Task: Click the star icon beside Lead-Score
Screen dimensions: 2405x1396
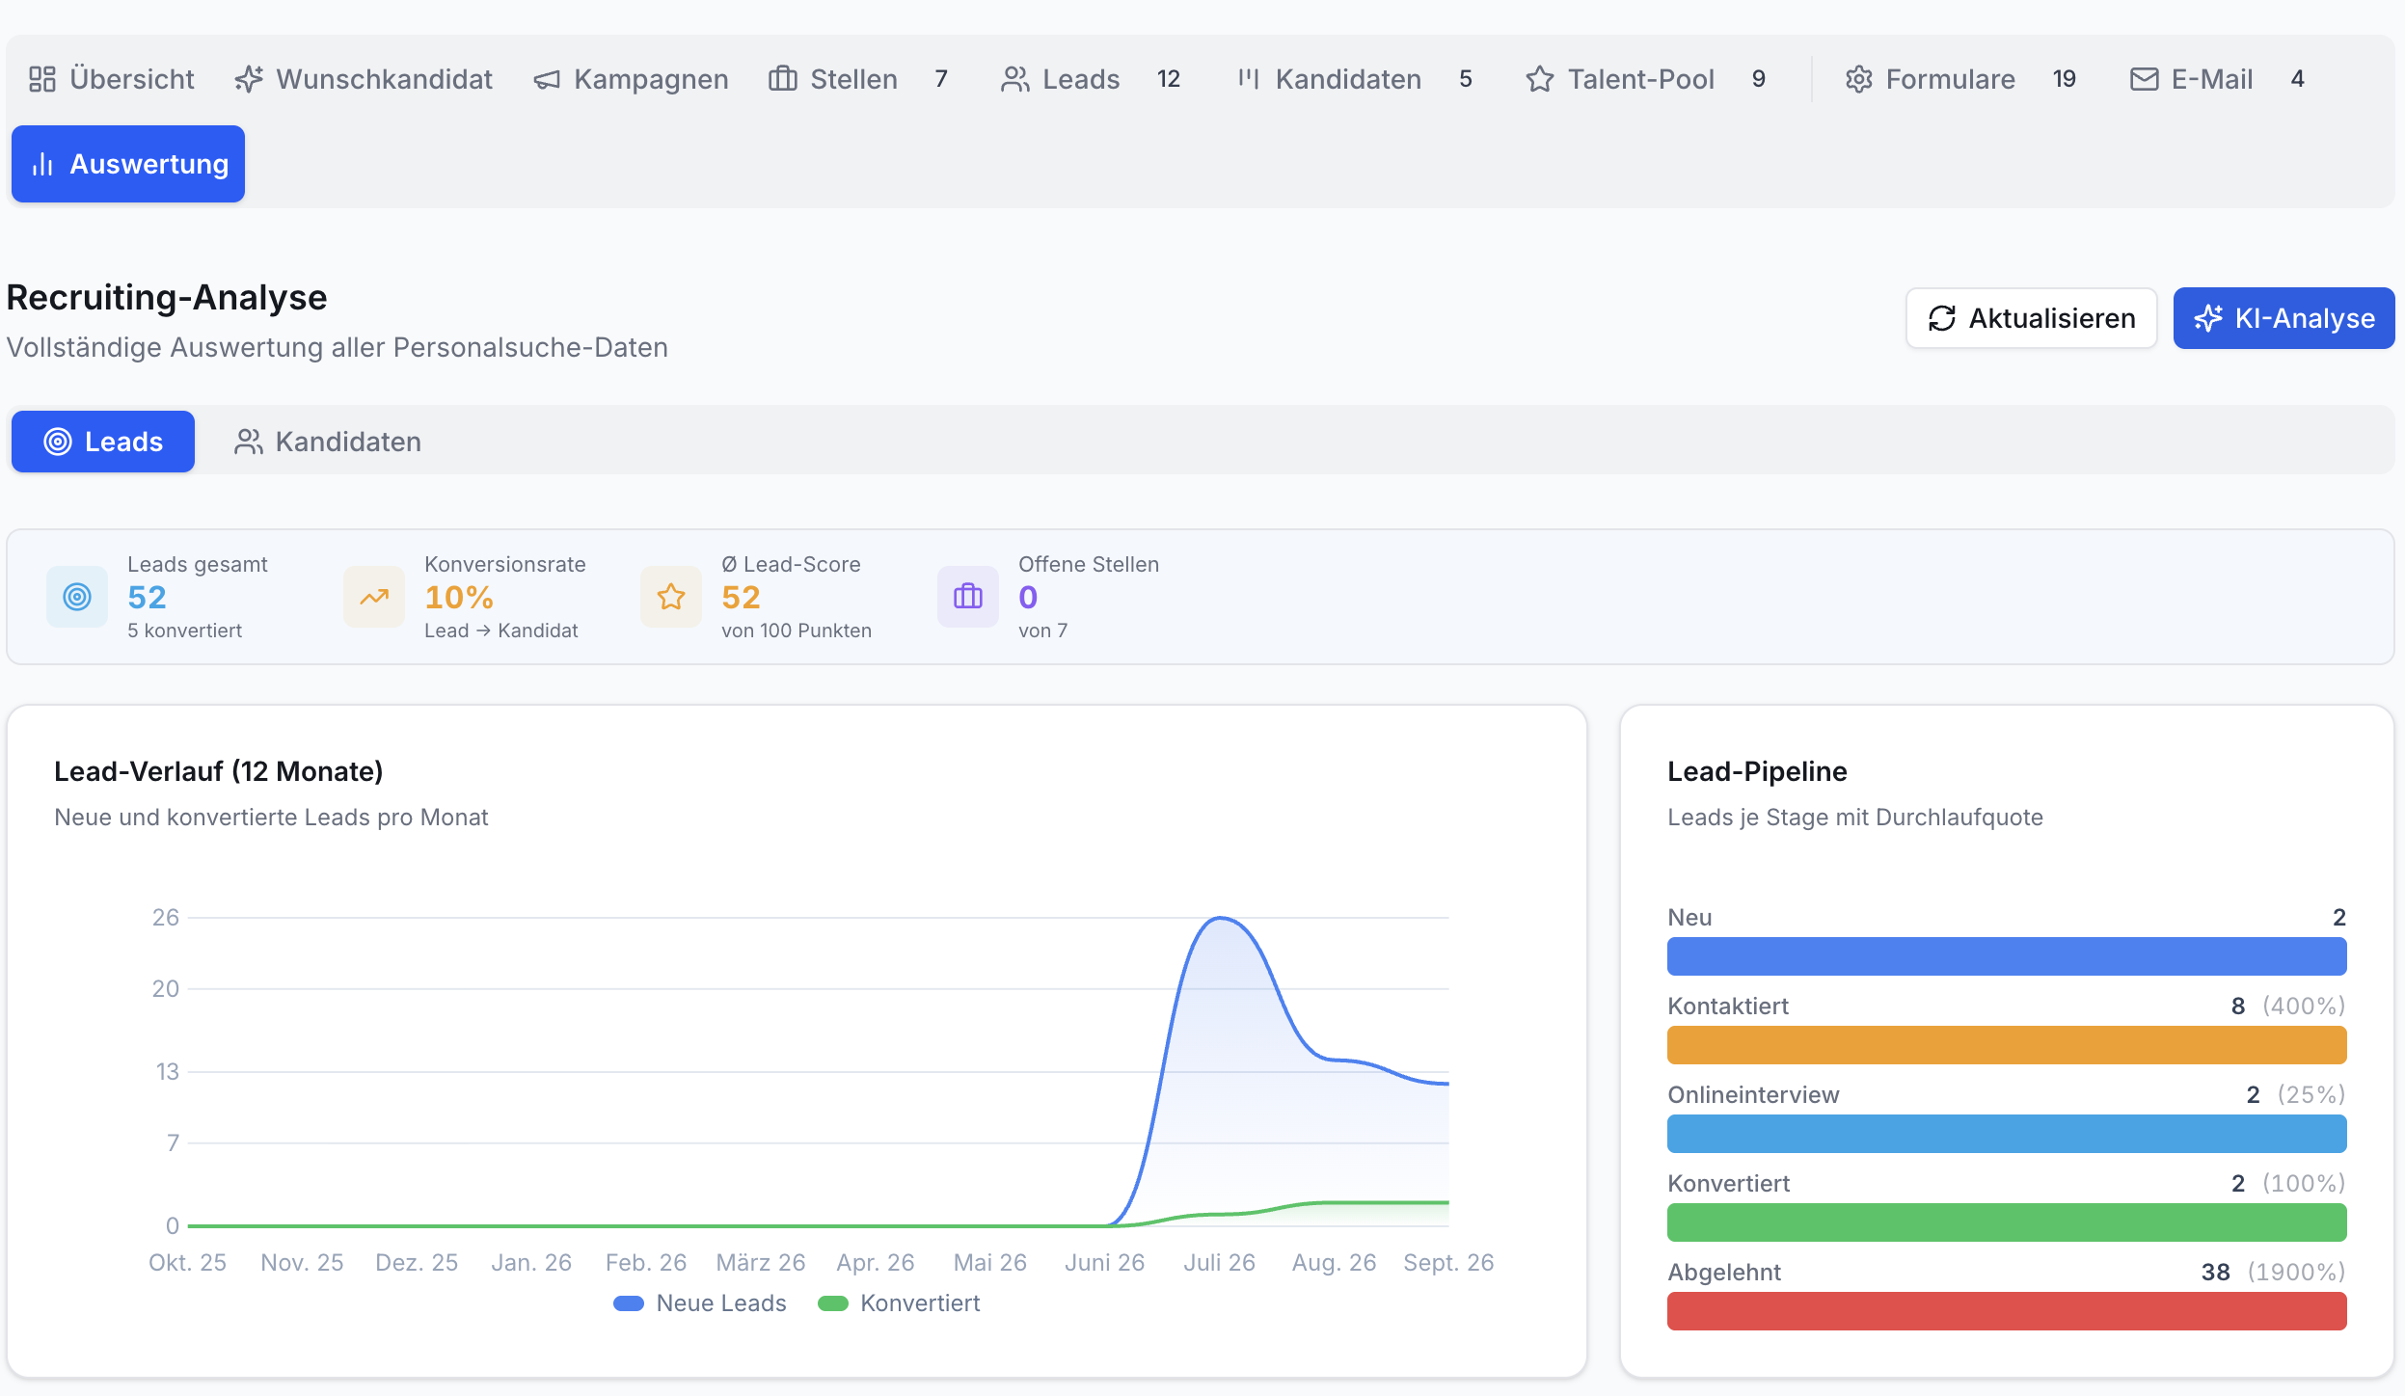Action: pyautogui.click(x=671, y=597)
